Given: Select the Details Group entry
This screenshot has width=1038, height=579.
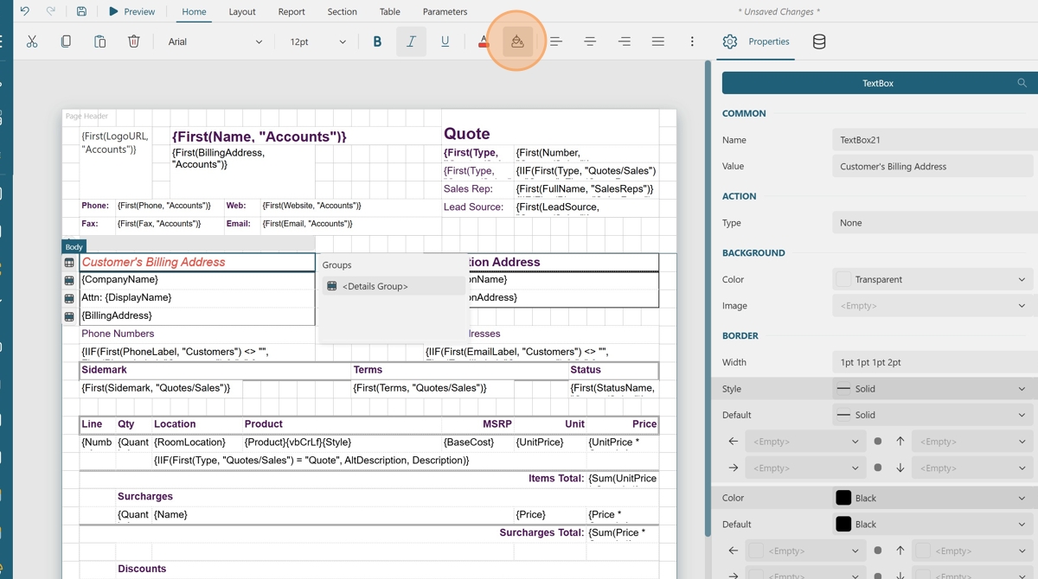Looking at the screenshot, I should coord(375,286).
